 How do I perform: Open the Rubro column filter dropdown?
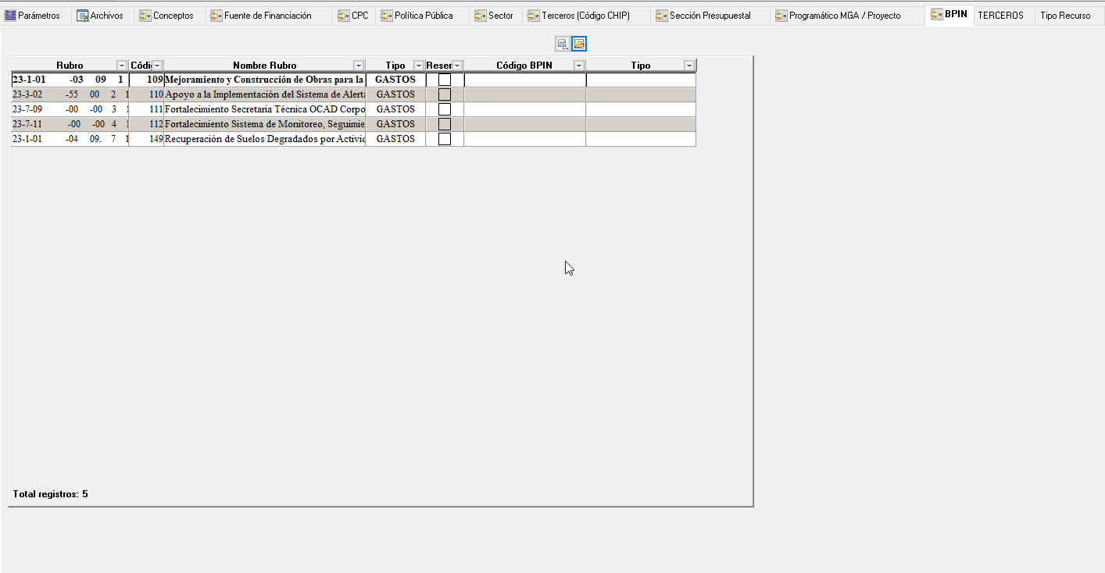click(x=121, y=66)
